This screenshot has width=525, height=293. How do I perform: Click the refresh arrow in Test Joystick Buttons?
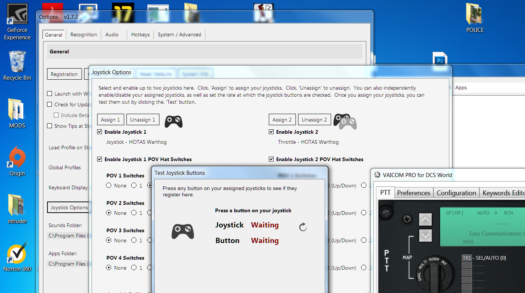[x=303, y=227]
